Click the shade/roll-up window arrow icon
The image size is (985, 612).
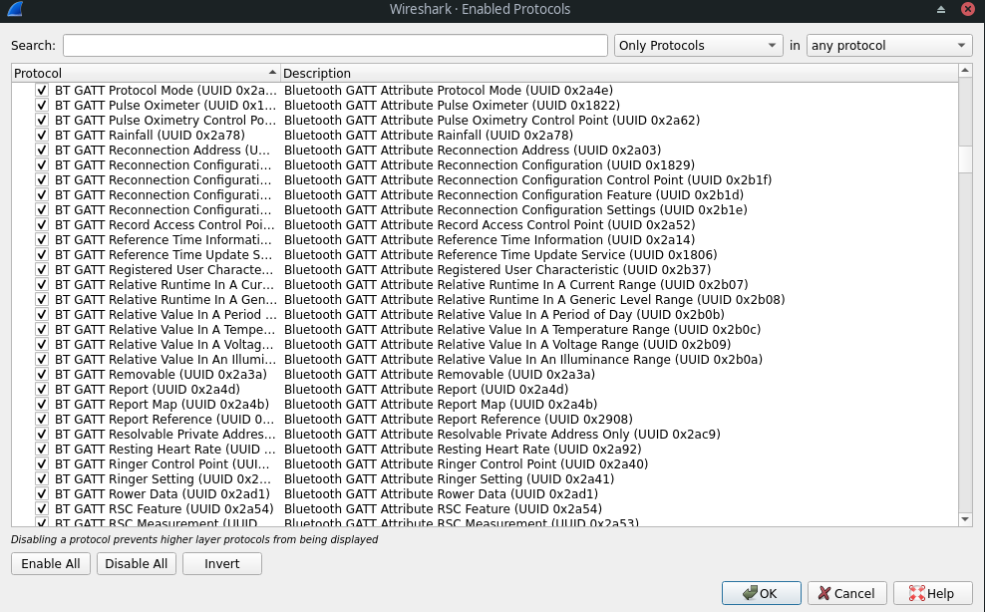[940, 9]
